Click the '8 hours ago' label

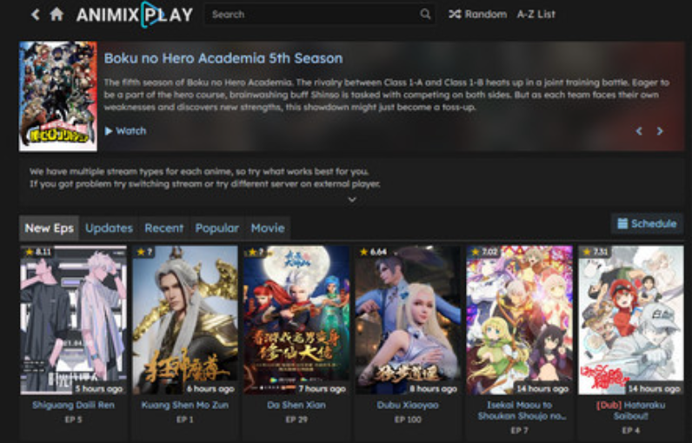click(x=434, y=389)
